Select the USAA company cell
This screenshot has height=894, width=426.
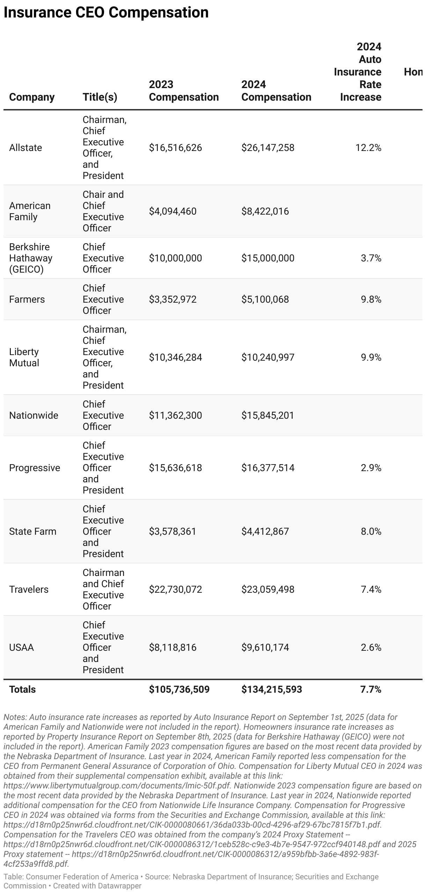coord(21,647)
